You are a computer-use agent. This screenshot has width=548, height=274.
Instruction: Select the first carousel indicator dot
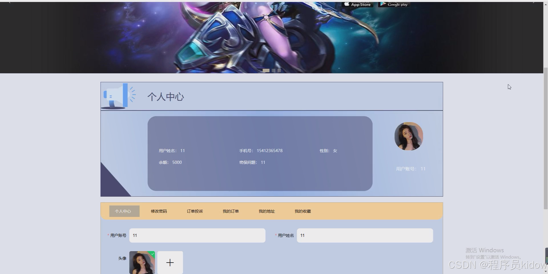pos(266,70)
